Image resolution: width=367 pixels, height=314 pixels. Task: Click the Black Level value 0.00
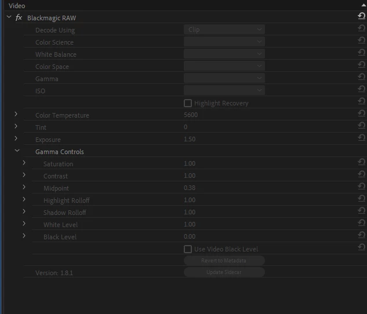(x=190, y=236)
